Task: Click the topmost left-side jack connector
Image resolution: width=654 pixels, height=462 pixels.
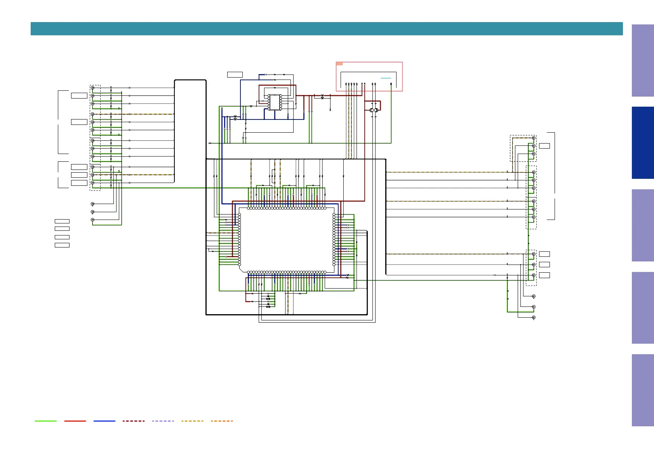Action: point(92,88)
